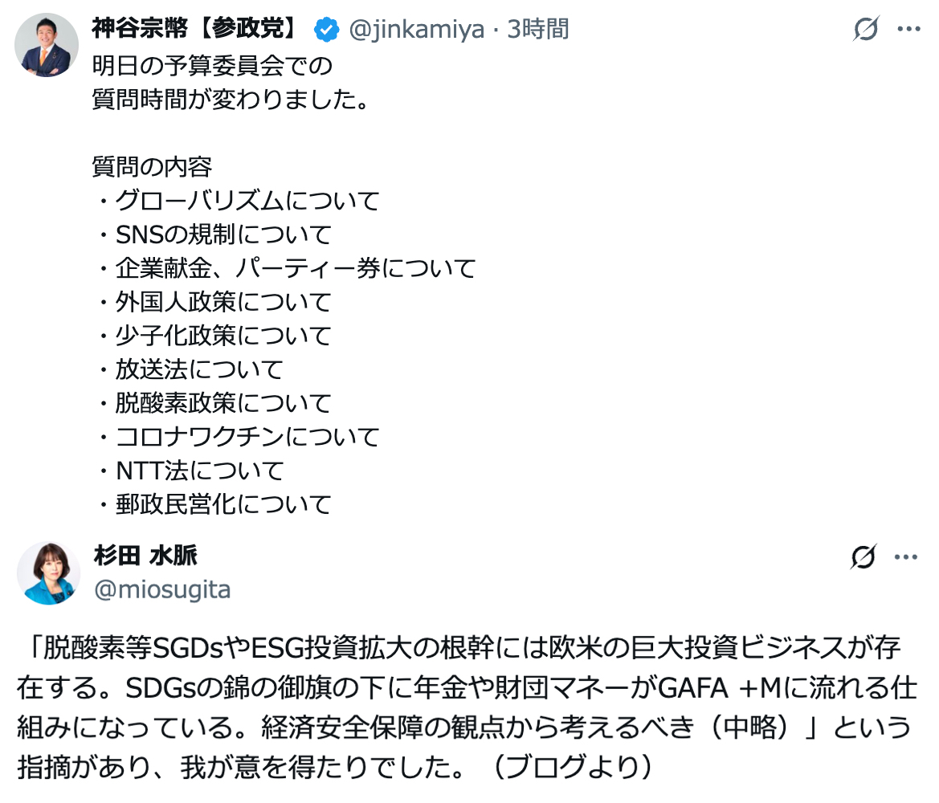
Task: Open more options for 神谷宗幣's post
Action: [908, 31]
